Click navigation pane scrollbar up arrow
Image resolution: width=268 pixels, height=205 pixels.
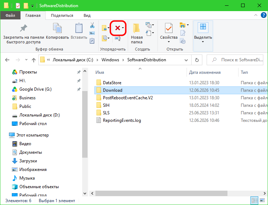(85, 71)
